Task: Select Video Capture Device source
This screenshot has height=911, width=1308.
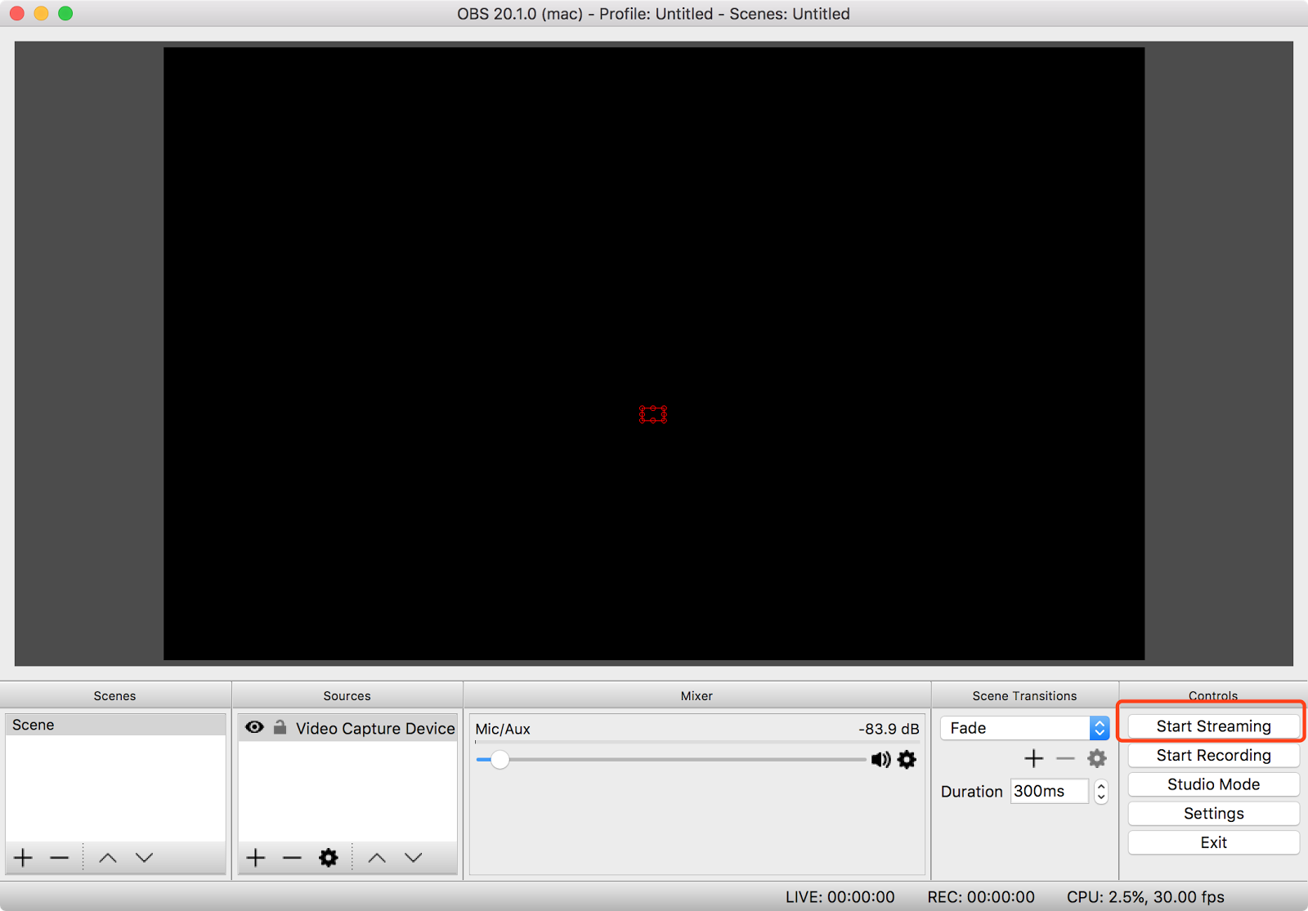Action: tap(347, 728)
